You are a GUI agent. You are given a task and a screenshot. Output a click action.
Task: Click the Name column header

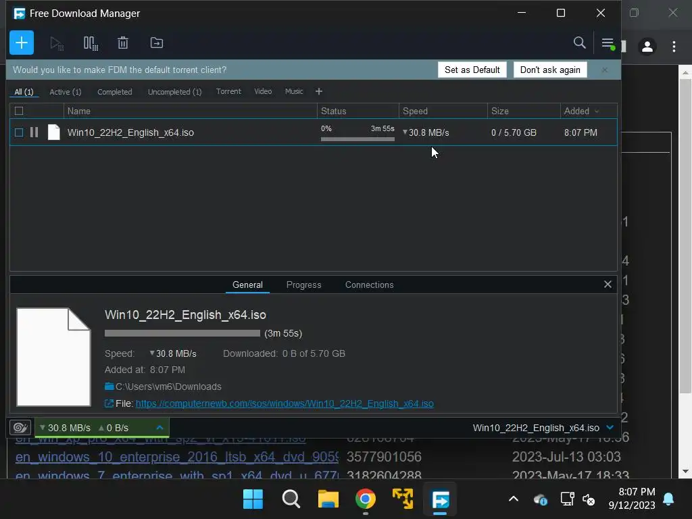click(190, 112)
